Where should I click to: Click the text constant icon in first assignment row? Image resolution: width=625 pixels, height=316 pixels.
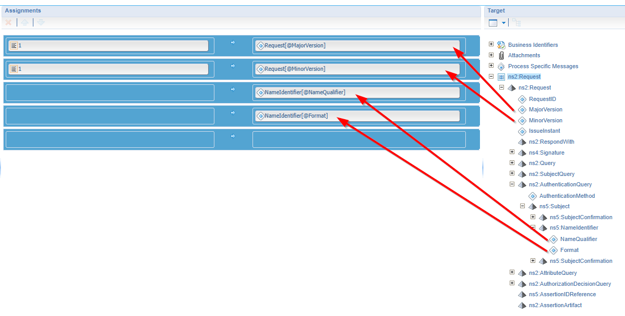[14, 46]
